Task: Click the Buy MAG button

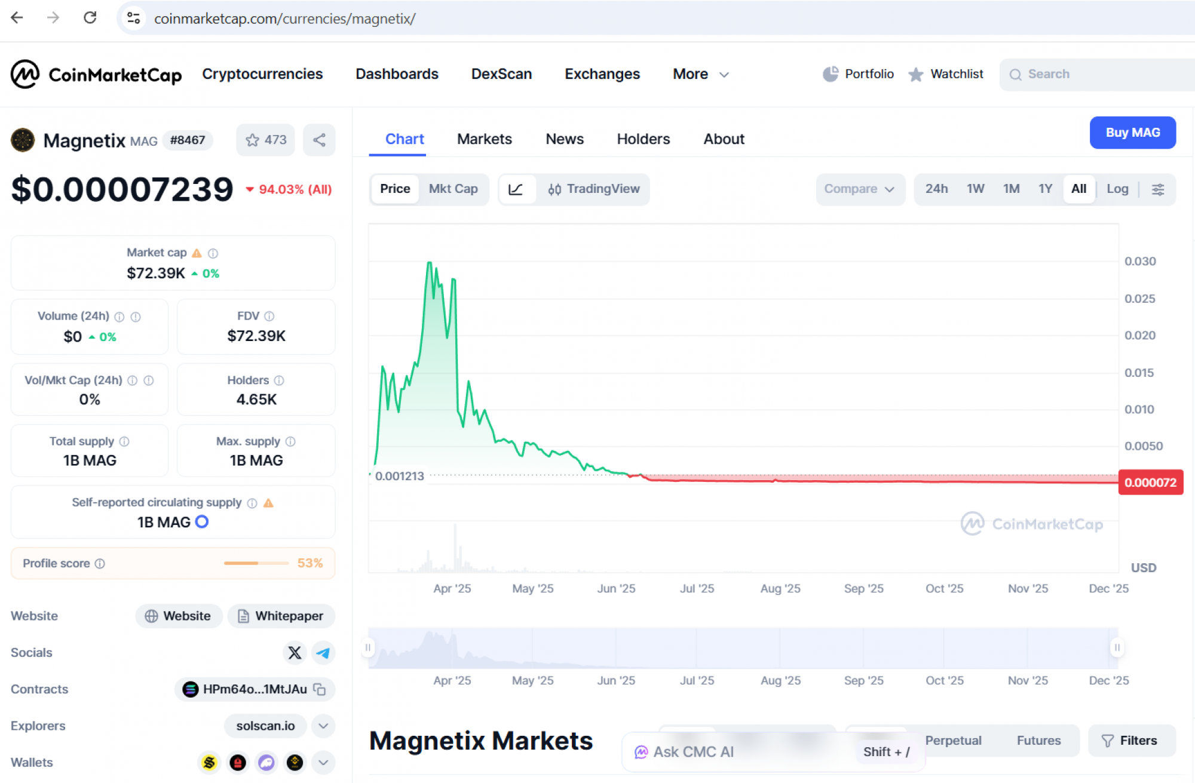Action: (x=1132, y=133)
